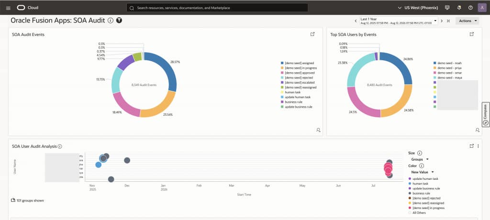Open the Last 1 Year time range dropdown
The image size is (490, 220).
click(399, 21)
